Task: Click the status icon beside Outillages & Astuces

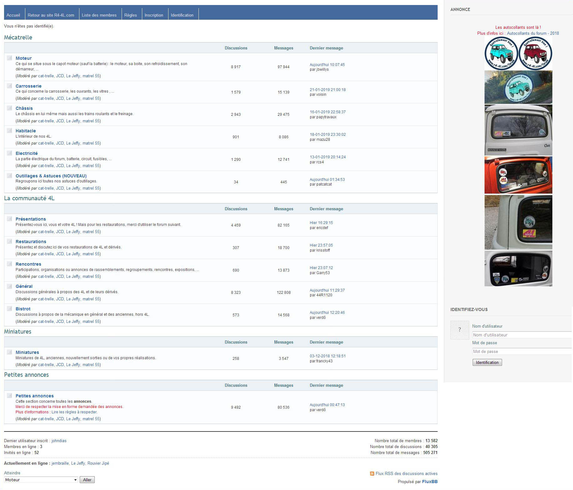Action: [x=9, y=176]
